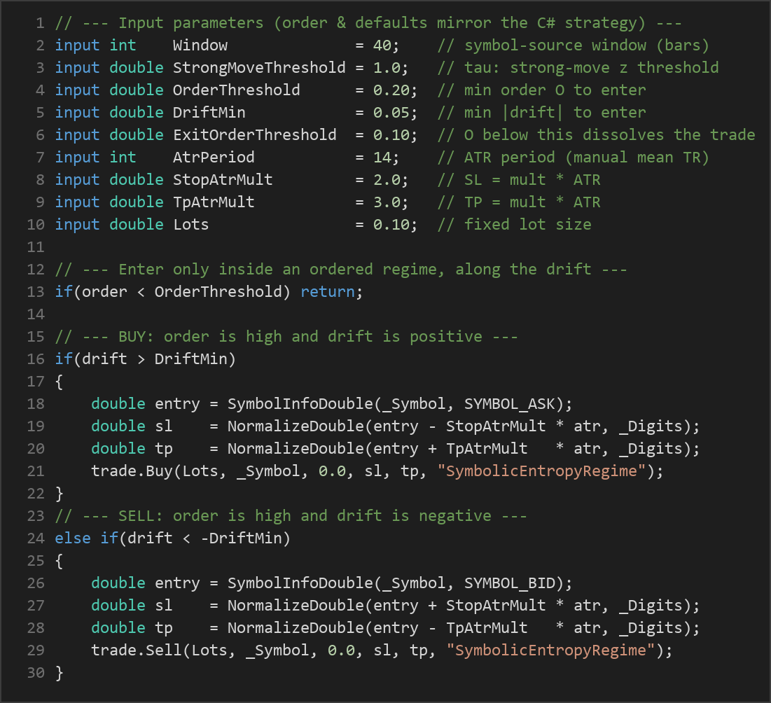The image size is (771, 703).
Task: Click line number 14 in the gutter
Action: tap(36, 314)
